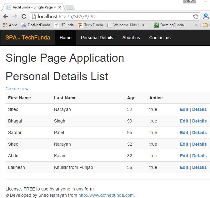View Details for Sheo Narayan first row
The height and width of the screenshot is (198, 210).
[x=199, y=109]
